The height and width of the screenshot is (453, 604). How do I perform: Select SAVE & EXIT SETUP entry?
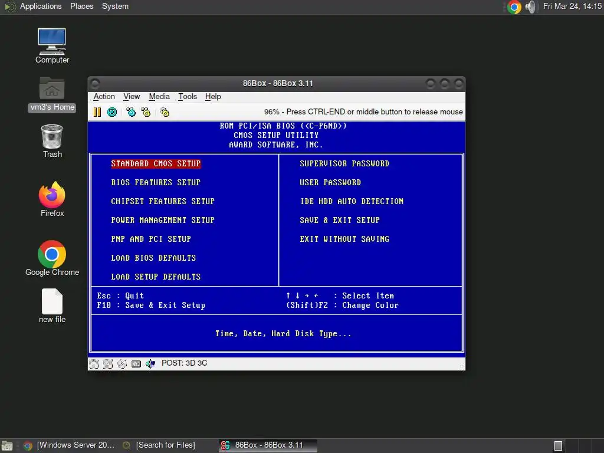(x=340, y=220)
